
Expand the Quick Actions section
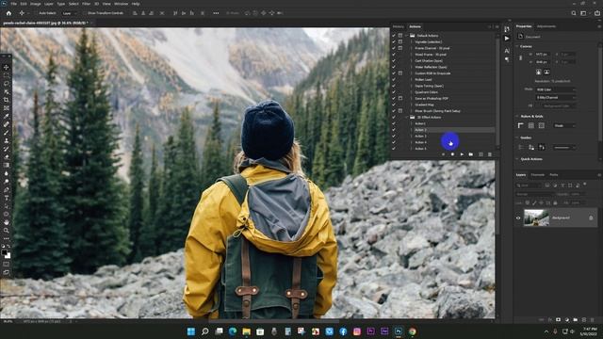pyautogui.click(x=517, y=159)
